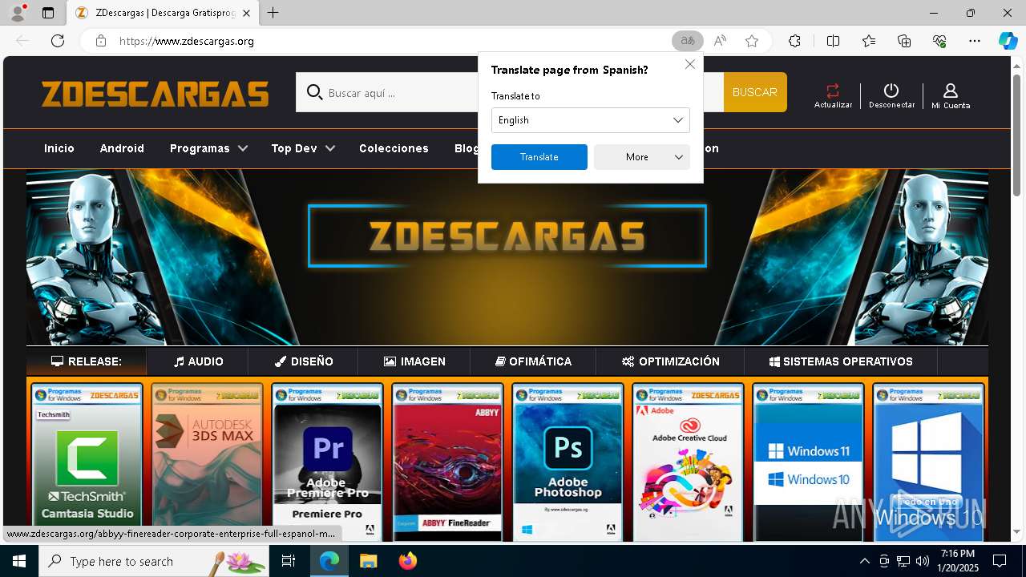Image resolution: width=1026 pixels, height=577 pixels.
Task: Click the BUSCAR button
Action: (x=754, y=92)
